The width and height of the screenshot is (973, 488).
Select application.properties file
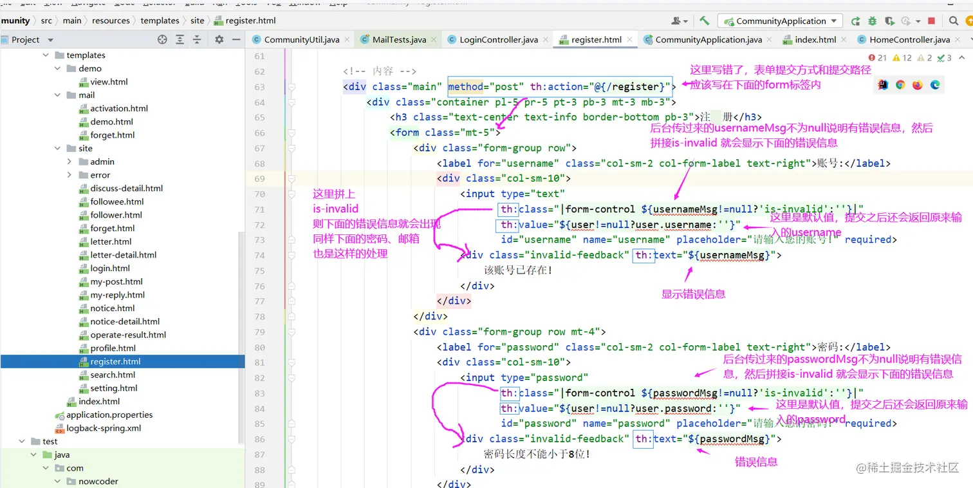pos(109,415)
